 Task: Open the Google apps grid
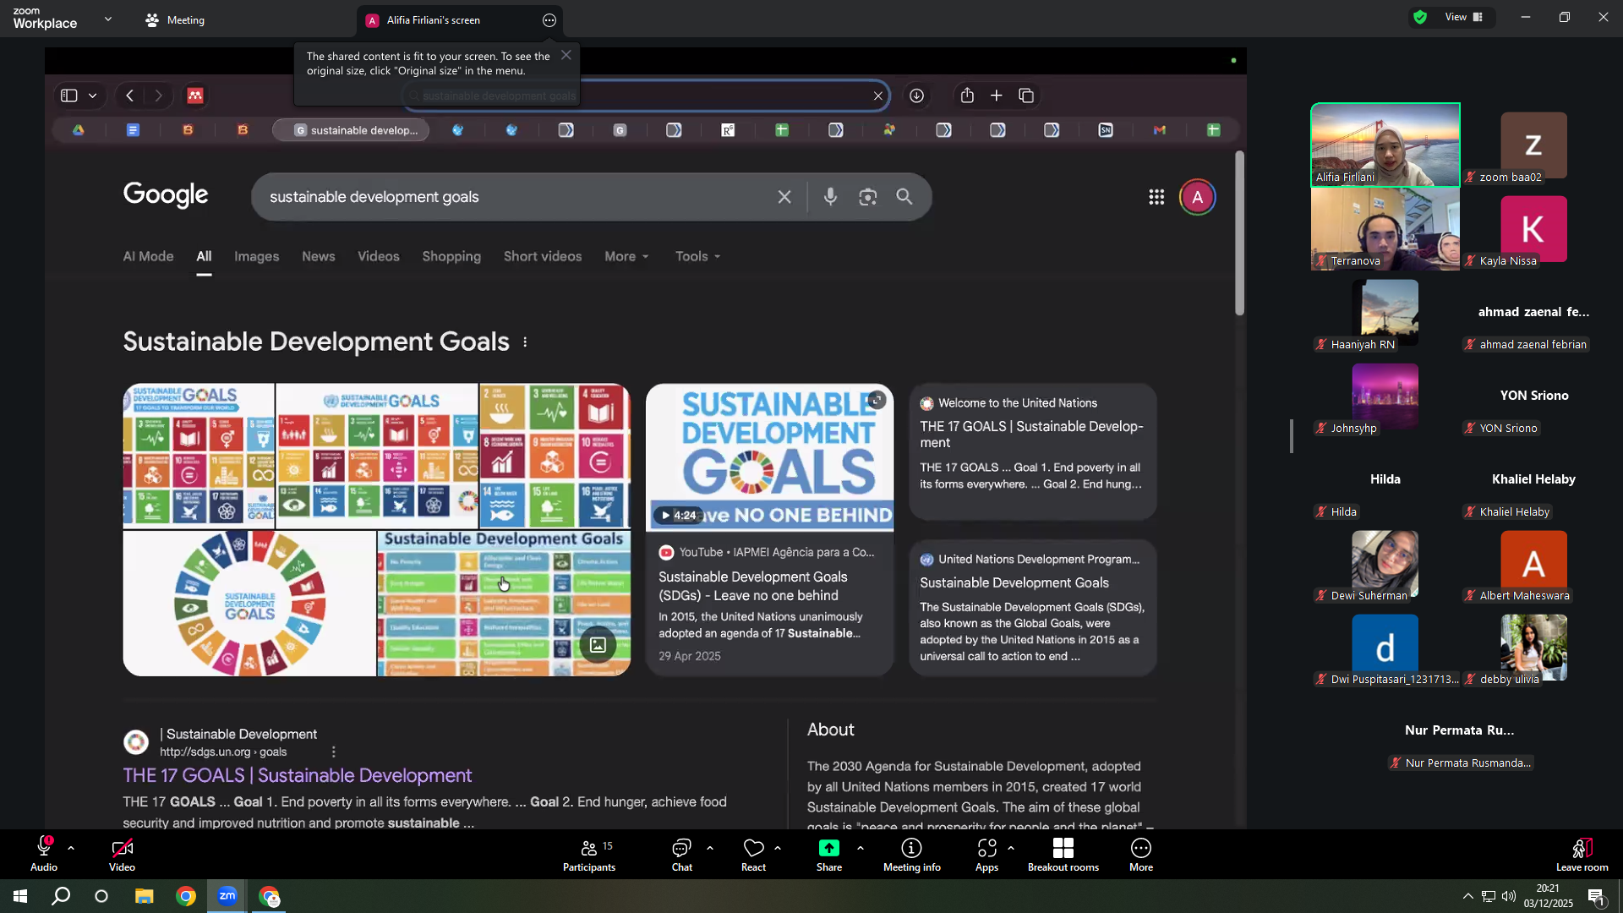click(x=1156, y=197)
